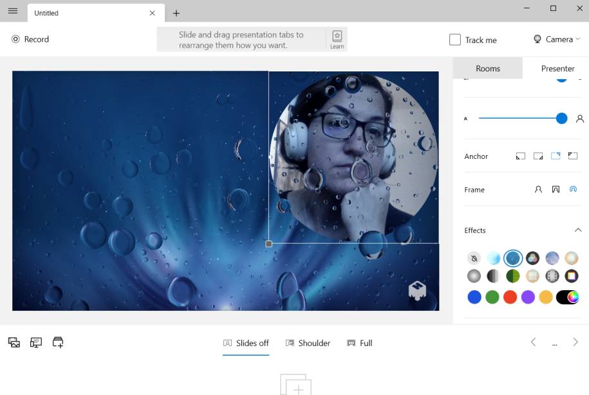The height and width of the screenshot is (395, 589).
Task: Choose the no-frame person silhouette icon
Action: click(539, 190)
